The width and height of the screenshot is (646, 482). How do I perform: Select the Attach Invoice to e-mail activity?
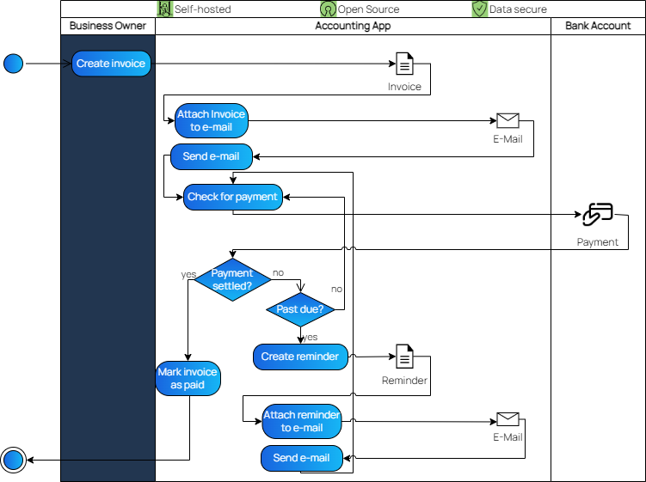click(212, 120)
